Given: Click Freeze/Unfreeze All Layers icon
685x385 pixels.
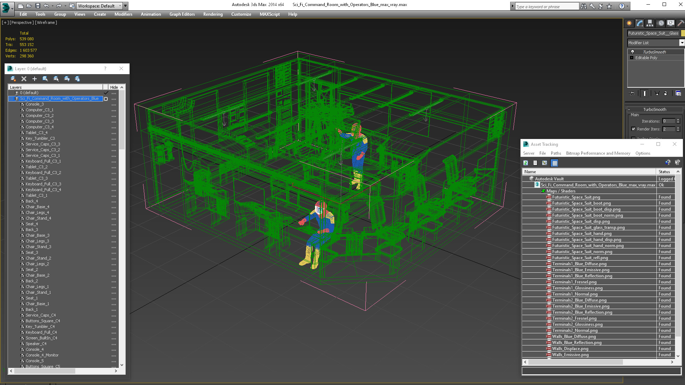Looking at the screenshot, I should tap(77, 79).
